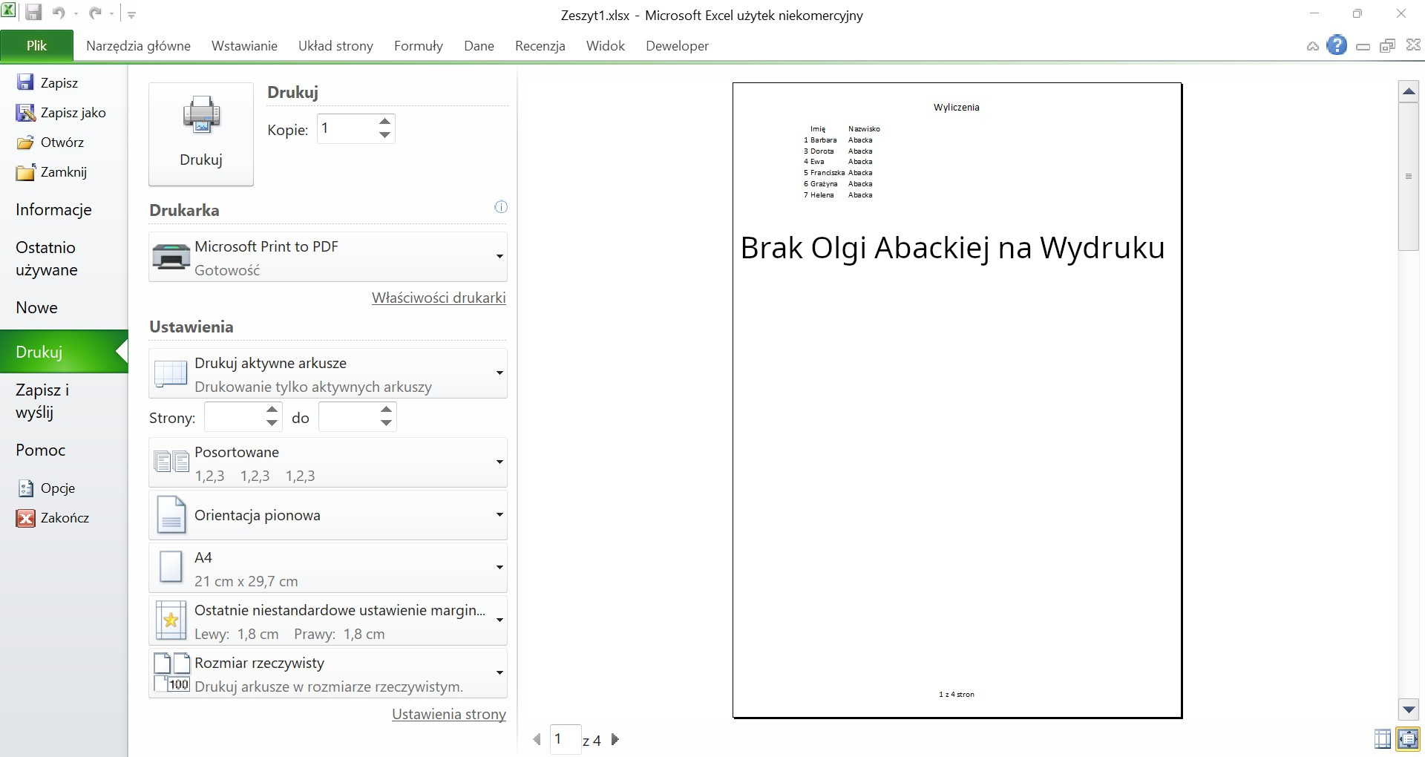
Task: Click the large Drukuj print button
Action: click(201, 134)
